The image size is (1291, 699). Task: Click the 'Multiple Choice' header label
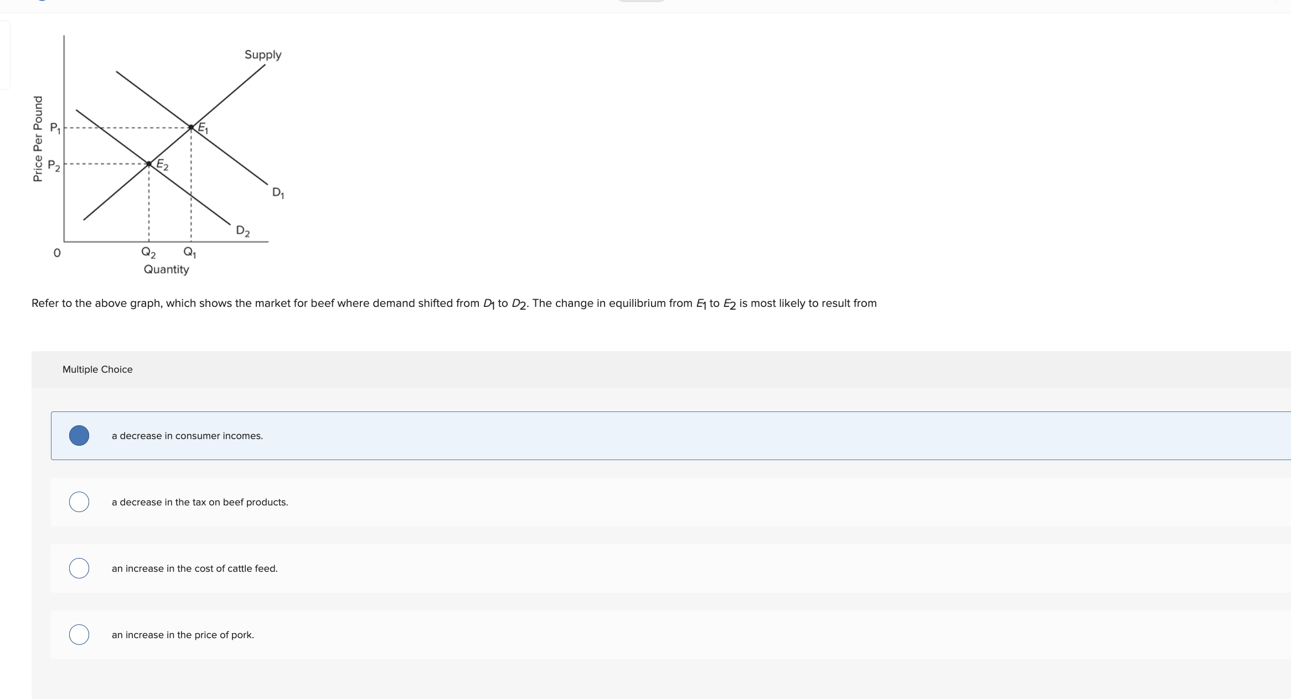(x=97, y=369)
